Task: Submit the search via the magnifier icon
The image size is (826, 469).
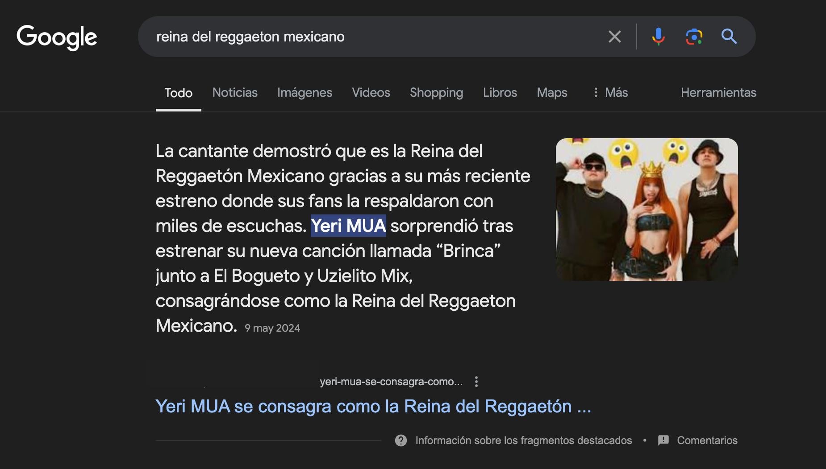Action: [x=729, y=37]
